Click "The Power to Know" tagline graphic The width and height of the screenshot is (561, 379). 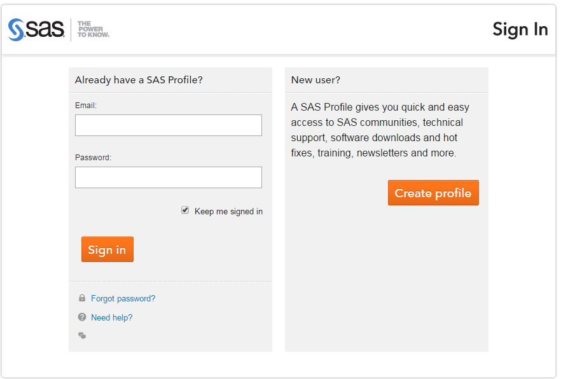click(93, 30)
